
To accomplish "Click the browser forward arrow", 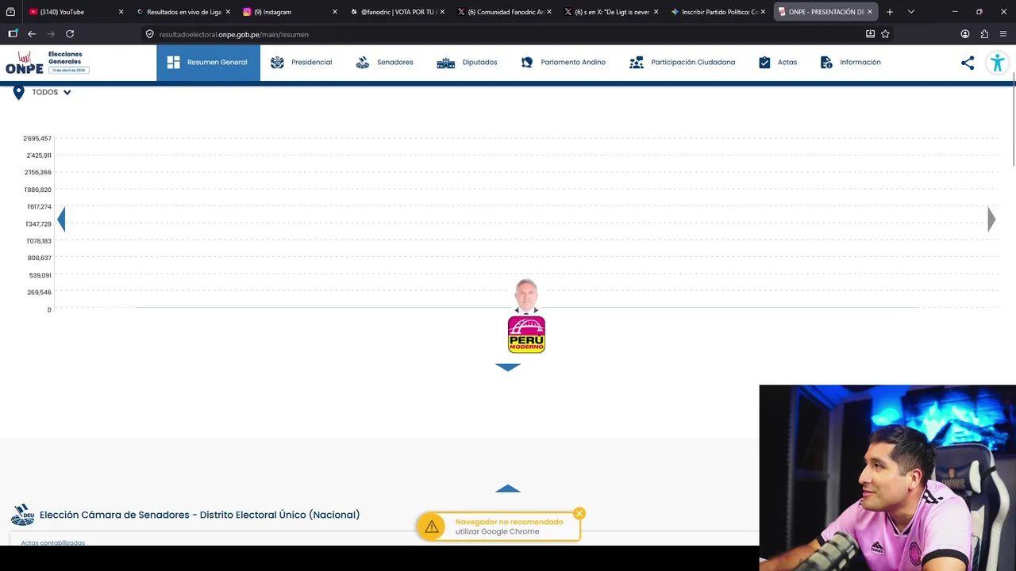I will (51, 34).
